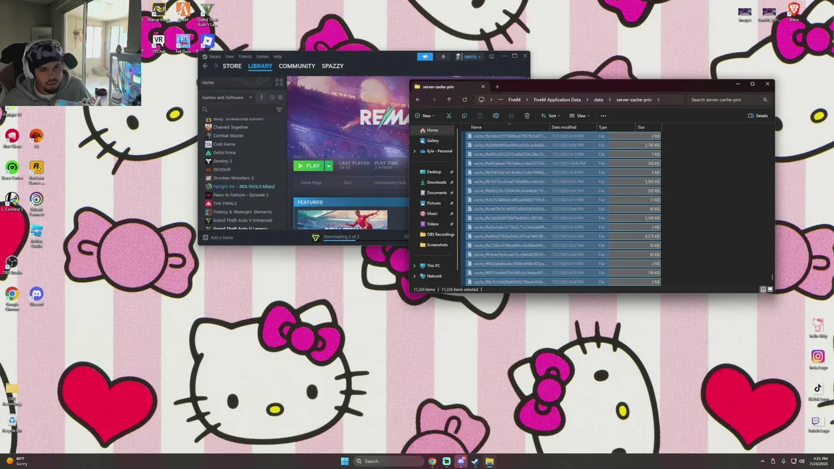Open the Steam Games menu
This screenshot has width=834, height=469.
(263, 57)
